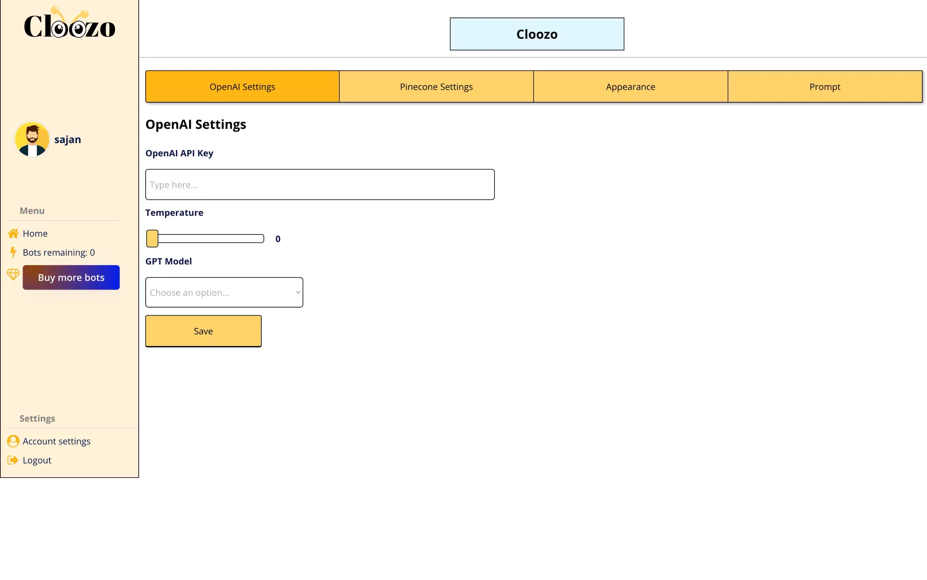The width and height of the screenshot is (927, 580).
Task: Go to the Prompt tab
Action: (x=825, y=87)
